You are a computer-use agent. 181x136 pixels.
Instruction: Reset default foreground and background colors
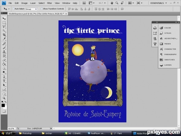(2, 102)
